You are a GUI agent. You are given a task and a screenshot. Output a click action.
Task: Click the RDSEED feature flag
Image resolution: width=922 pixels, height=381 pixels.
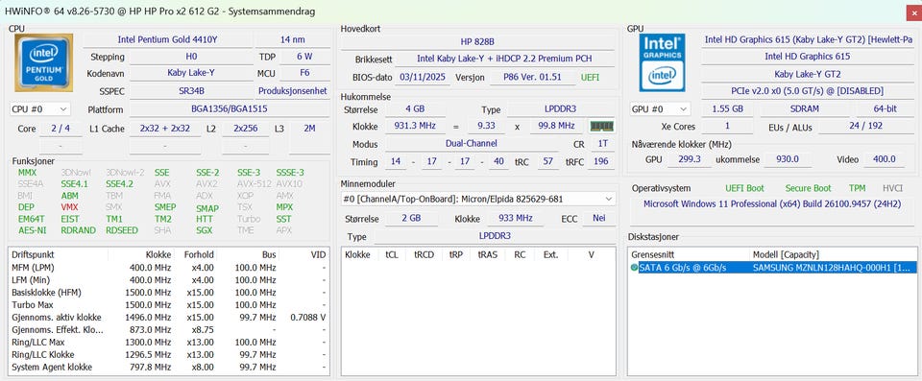(x=122, y=230)
